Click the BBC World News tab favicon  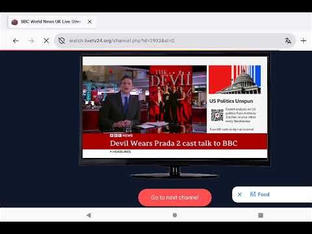pyautogui.click(x=14, y=22)
